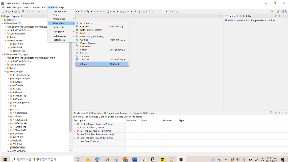
Task: Close the Project Explorer tab
Action: click(x=22, y=16)
